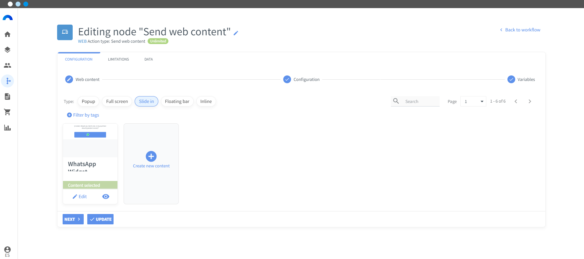Preview WhatsApp Widget with eye icon

(106, 197)
